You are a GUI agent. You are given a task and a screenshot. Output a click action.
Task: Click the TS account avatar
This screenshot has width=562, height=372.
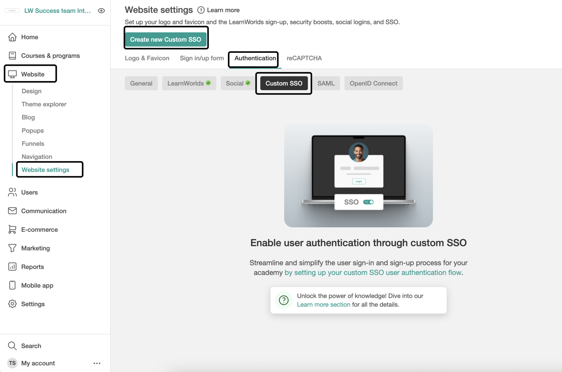(12, 363)
